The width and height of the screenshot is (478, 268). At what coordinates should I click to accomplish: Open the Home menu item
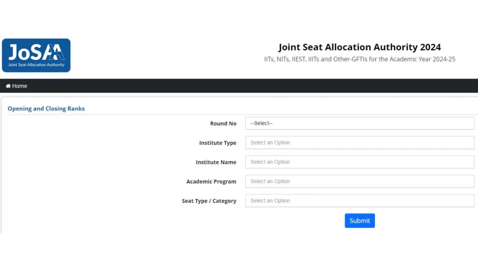(x=16, y=86)
